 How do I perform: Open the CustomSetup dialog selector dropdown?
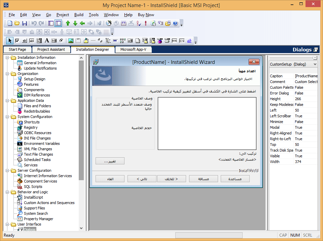point(316,64)
